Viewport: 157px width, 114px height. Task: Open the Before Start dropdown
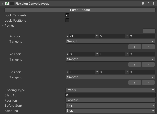point(110,105)
